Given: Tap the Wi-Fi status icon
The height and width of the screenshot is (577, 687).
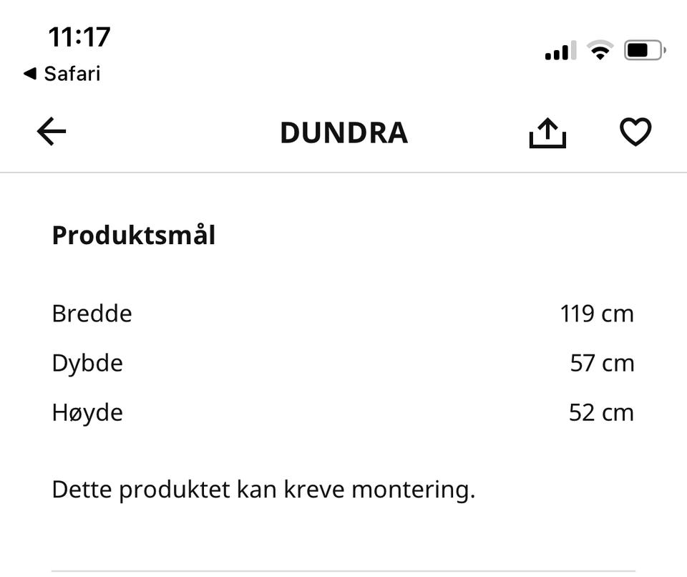Looking at the screenshot, I should tap(600, 50).
